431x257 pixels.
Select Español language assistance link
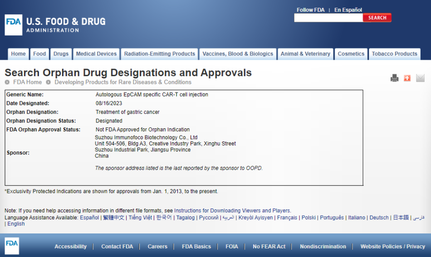(x=89, y=218)
